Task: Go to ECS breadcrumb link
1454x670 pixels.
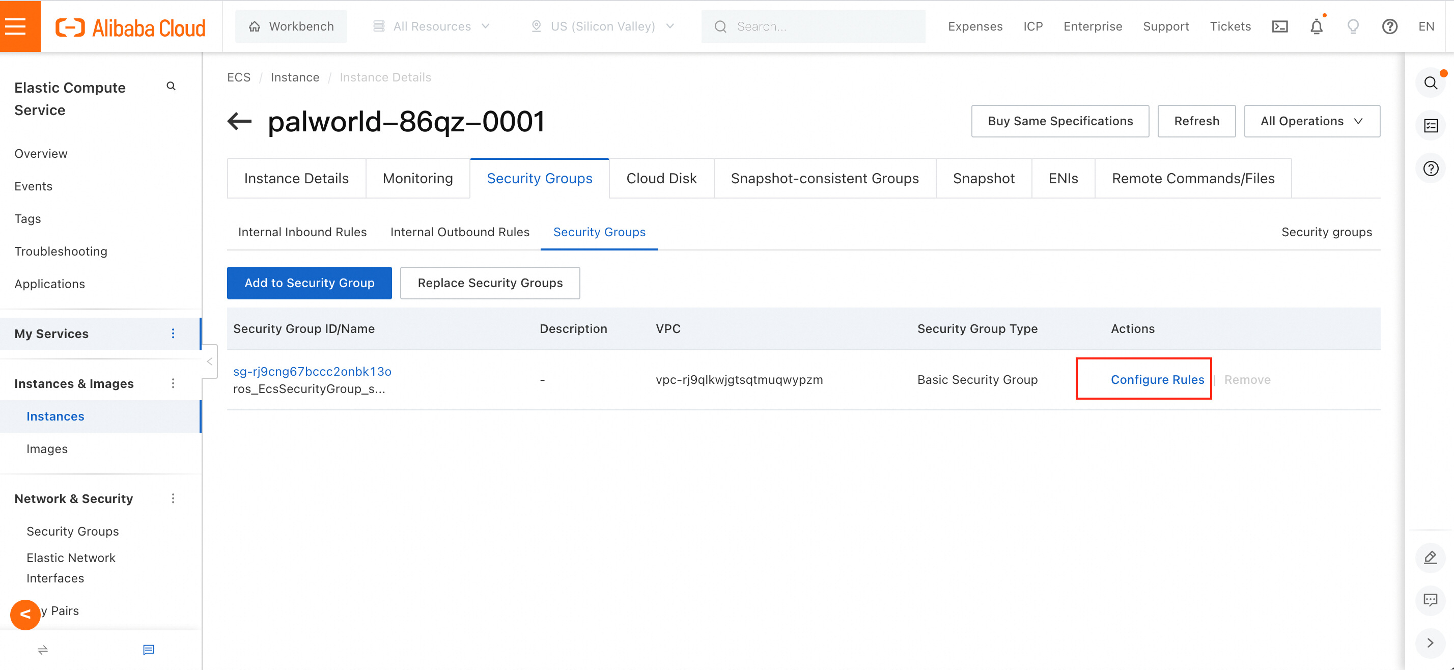Action: [239, 77]
